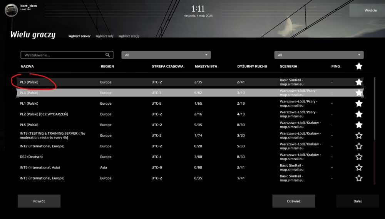Toggle favorite star for PL5 (Polski)

(359, 125)
